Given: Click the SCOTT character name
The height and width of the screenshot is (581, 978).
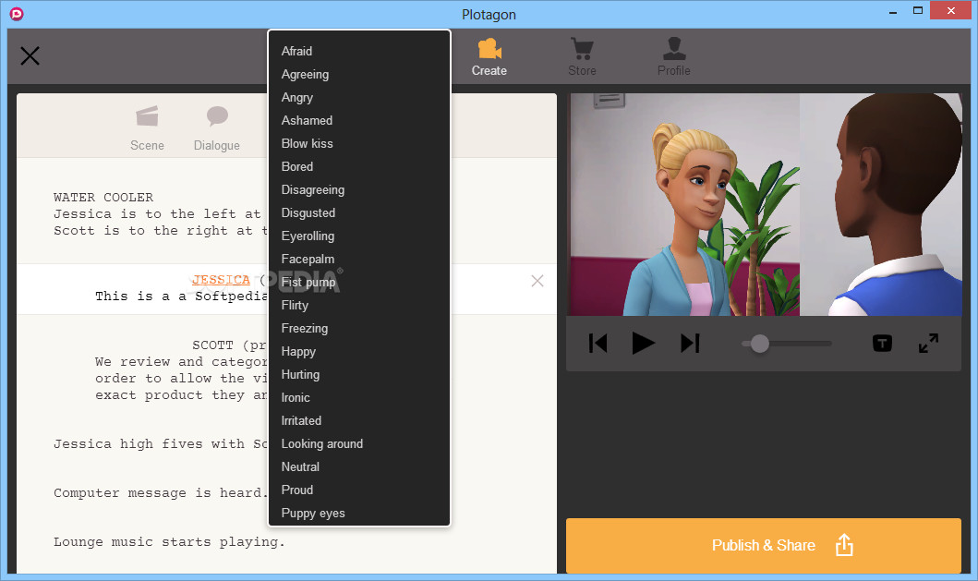Looking at the screenshot, I should pyautogui.click(x=212, y=345).
